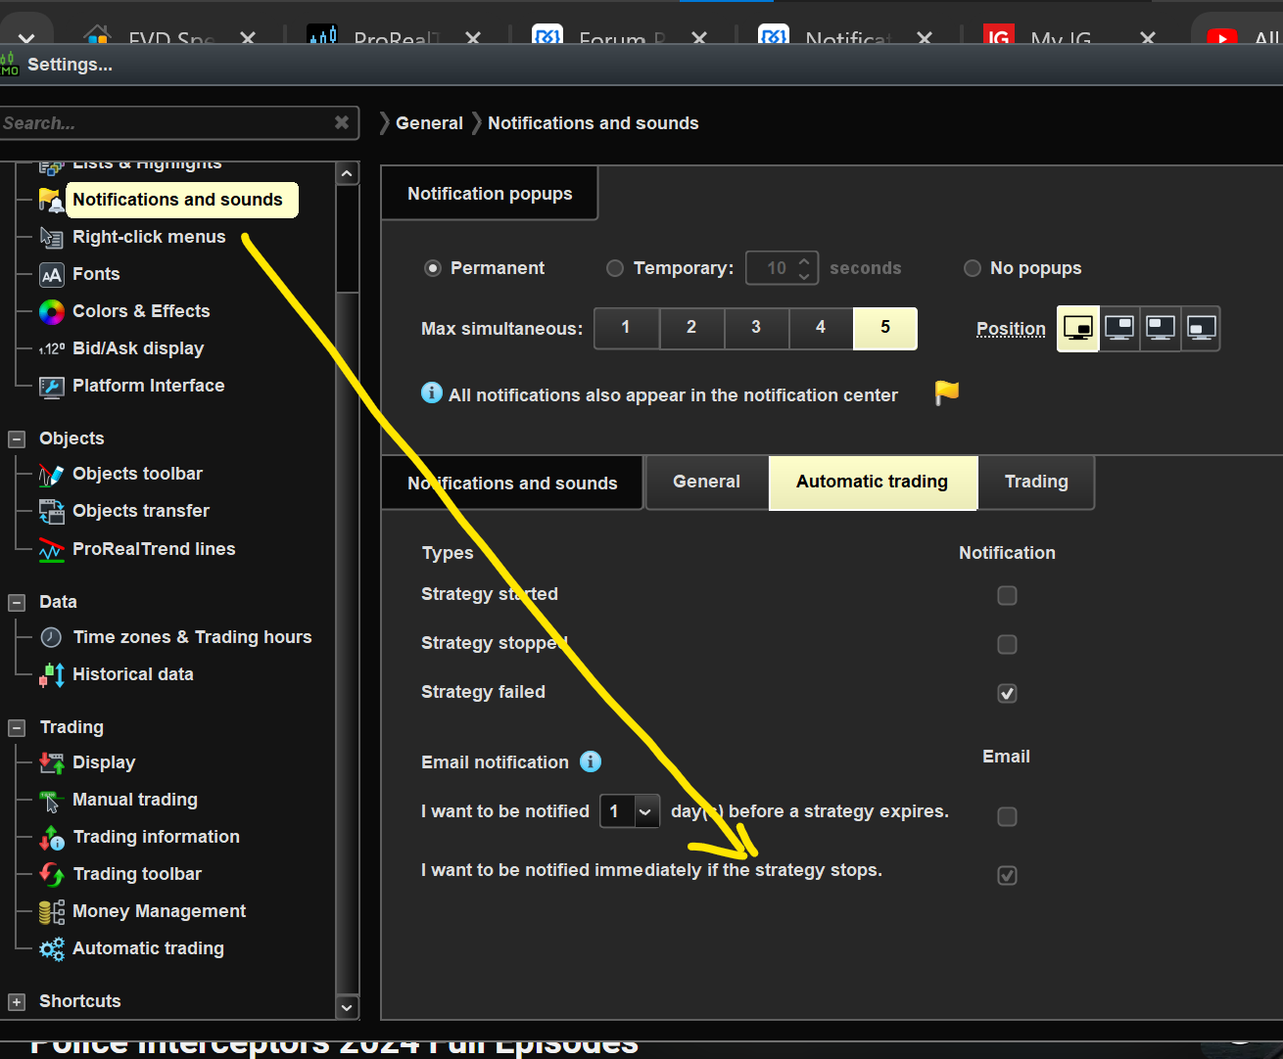Open the Notification popups tab
The image size is (1283, 1059).
click(x=490, y=194)
